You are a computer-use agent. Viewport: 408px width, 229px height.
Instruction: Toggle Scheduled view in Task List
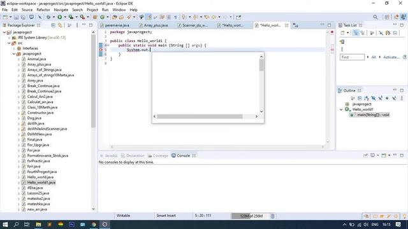(x=363, y=33)
